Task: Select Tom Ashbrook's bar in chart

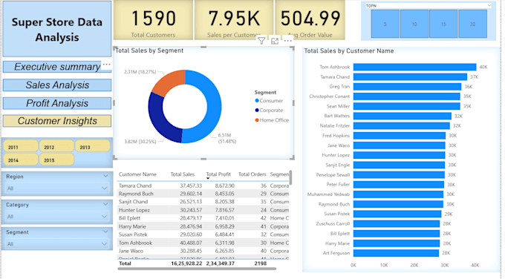Action: coord(414,67)
